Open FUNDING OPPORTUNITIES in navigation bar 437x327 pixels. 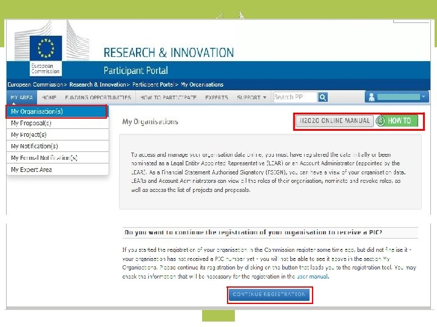pos(98,97)
